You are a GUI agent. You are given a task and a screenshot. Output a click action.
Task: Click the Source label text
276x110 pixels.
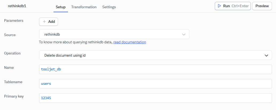[x=10, y=35]
